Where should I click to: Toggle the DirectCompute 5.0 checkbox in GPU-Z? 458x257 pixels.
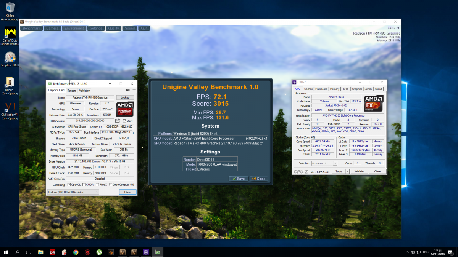point(111,185)
